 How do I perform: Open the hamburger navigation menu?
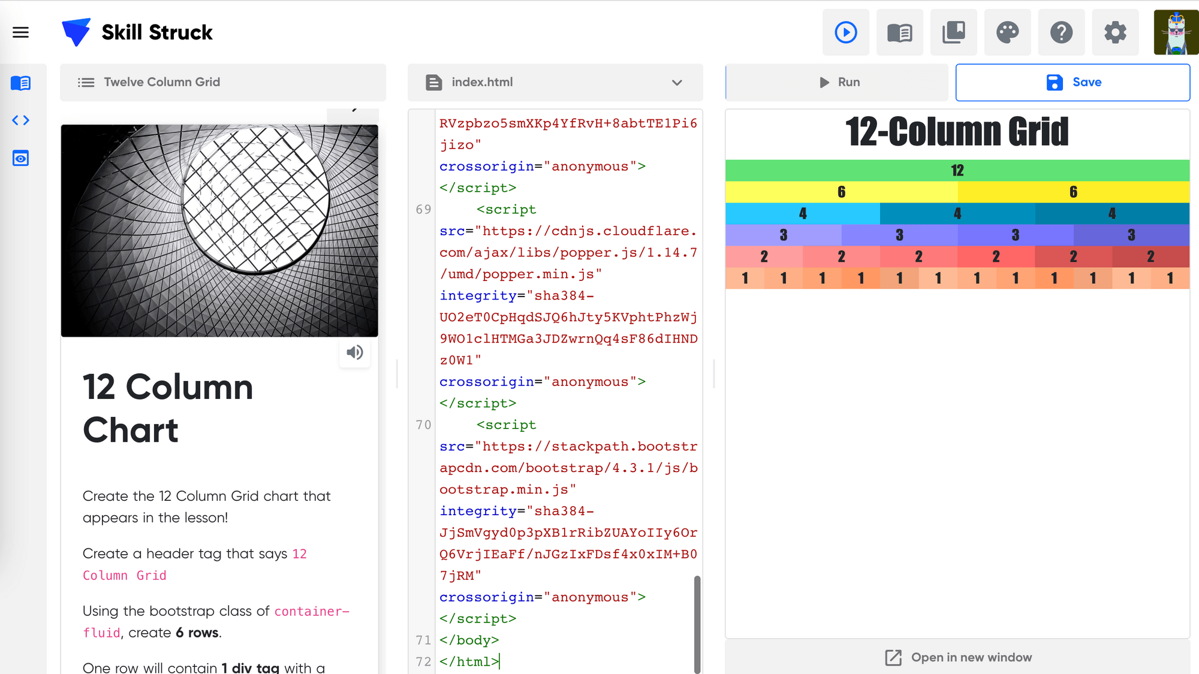pyautogui.click(x=20, y=32)
